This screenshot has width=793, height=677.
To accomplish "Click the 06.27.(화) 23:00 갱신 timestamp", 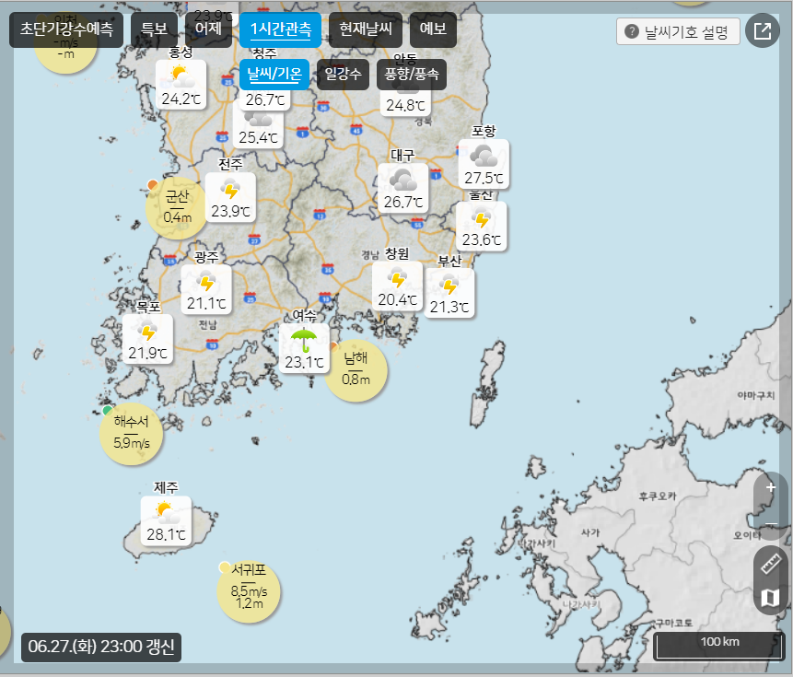I will [x=101, y=648].
